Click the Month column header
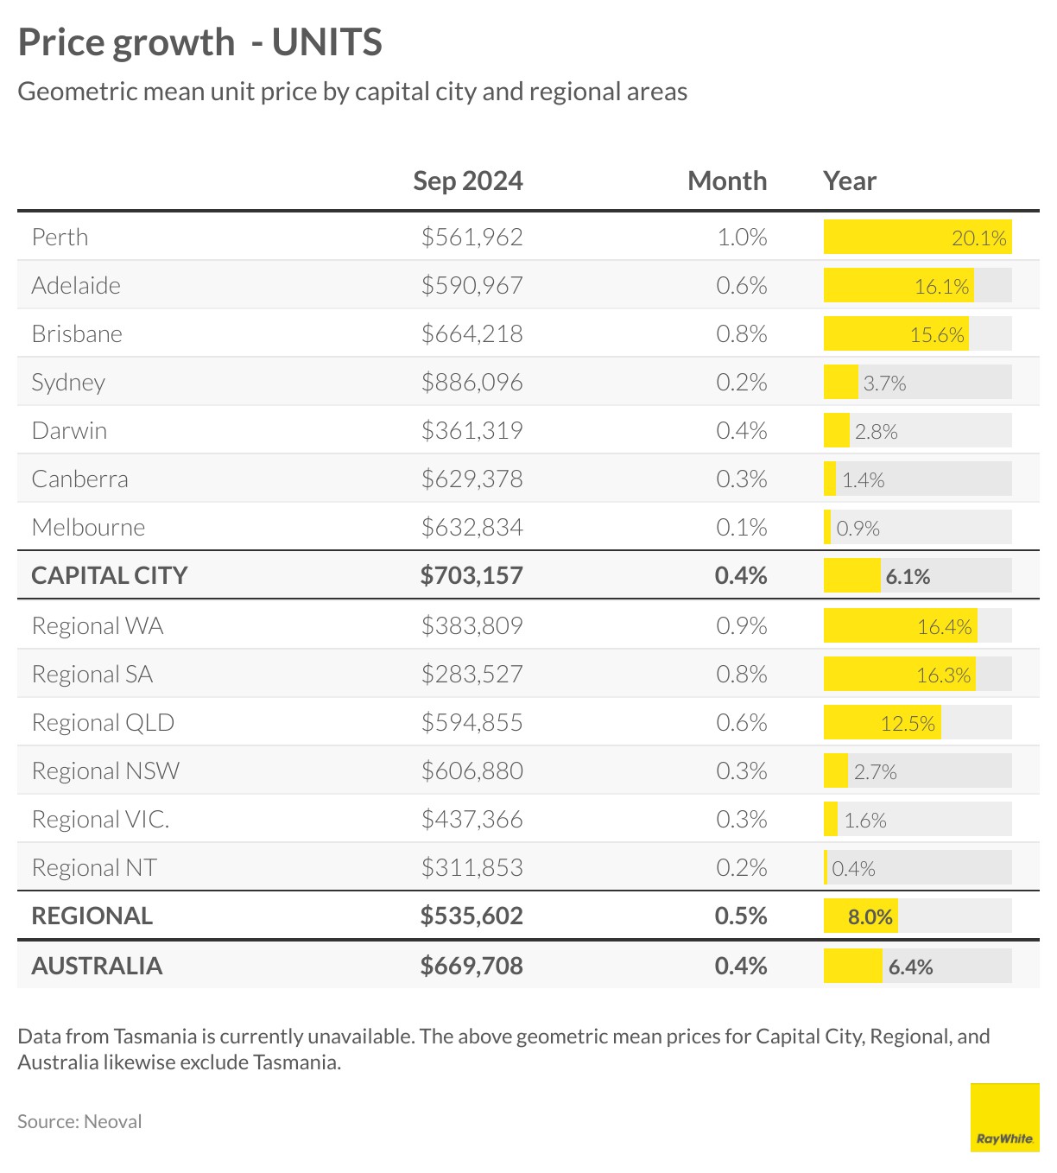Screen dimensions: 1057x1173 pos(726,181)
